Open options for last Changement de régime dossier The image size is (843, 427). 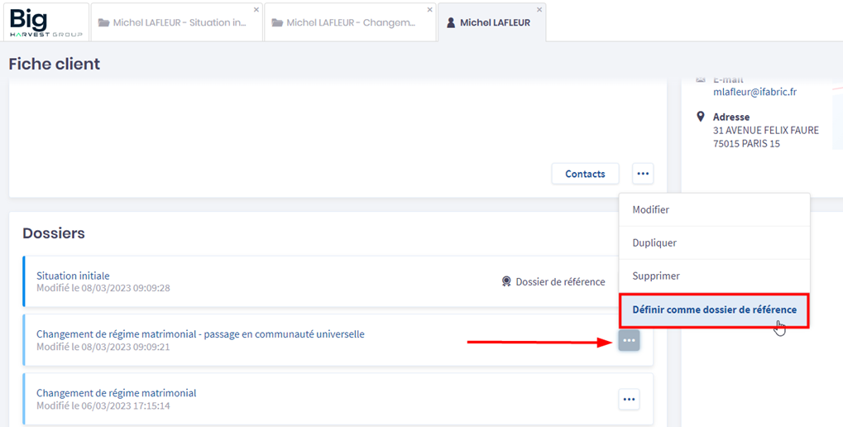[x=629, y=400]
